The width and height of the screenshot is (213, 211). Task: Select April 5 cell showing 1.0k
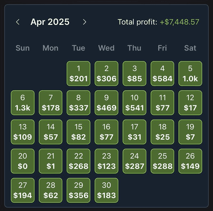click(190, 74)
